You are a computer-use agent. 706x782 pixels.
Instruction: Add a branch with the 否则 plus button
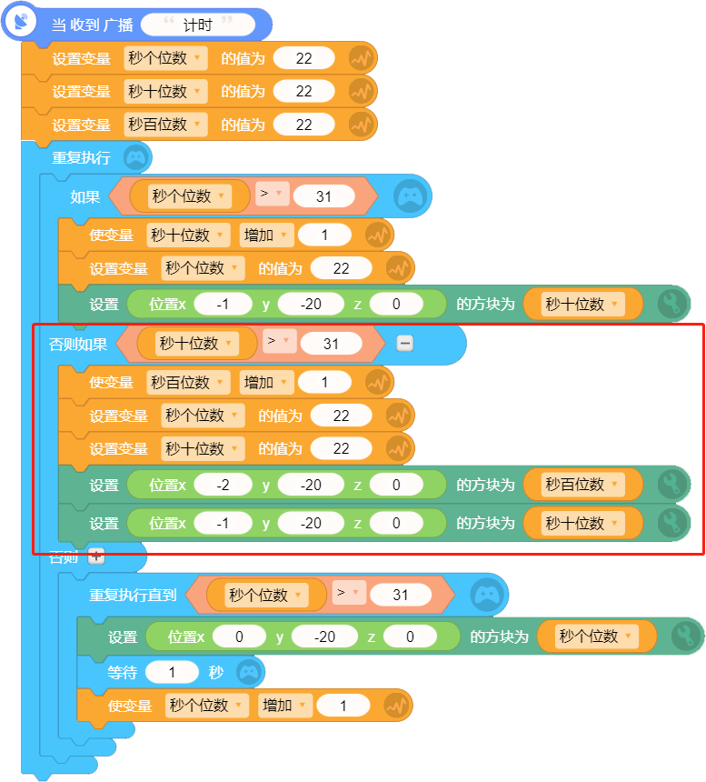[x=95, y=556]
